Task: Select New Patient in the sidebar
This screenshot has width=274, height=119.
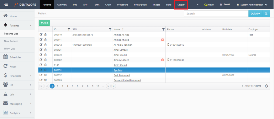Action: pos(11,41)
